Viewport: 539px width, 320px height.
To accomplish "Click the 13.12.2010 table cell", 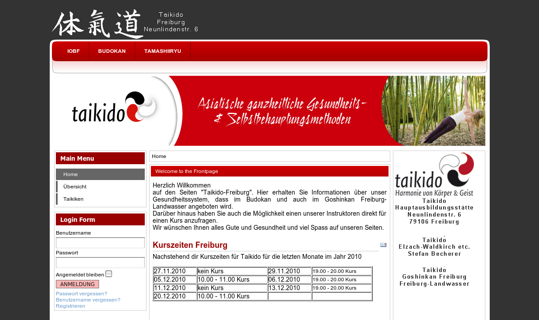I will [290, 288].
